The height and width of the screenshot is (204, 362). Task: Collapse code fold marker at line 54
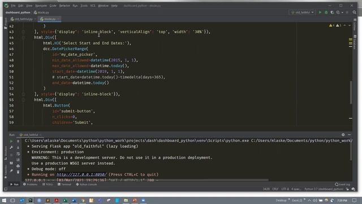coord(23,94)
